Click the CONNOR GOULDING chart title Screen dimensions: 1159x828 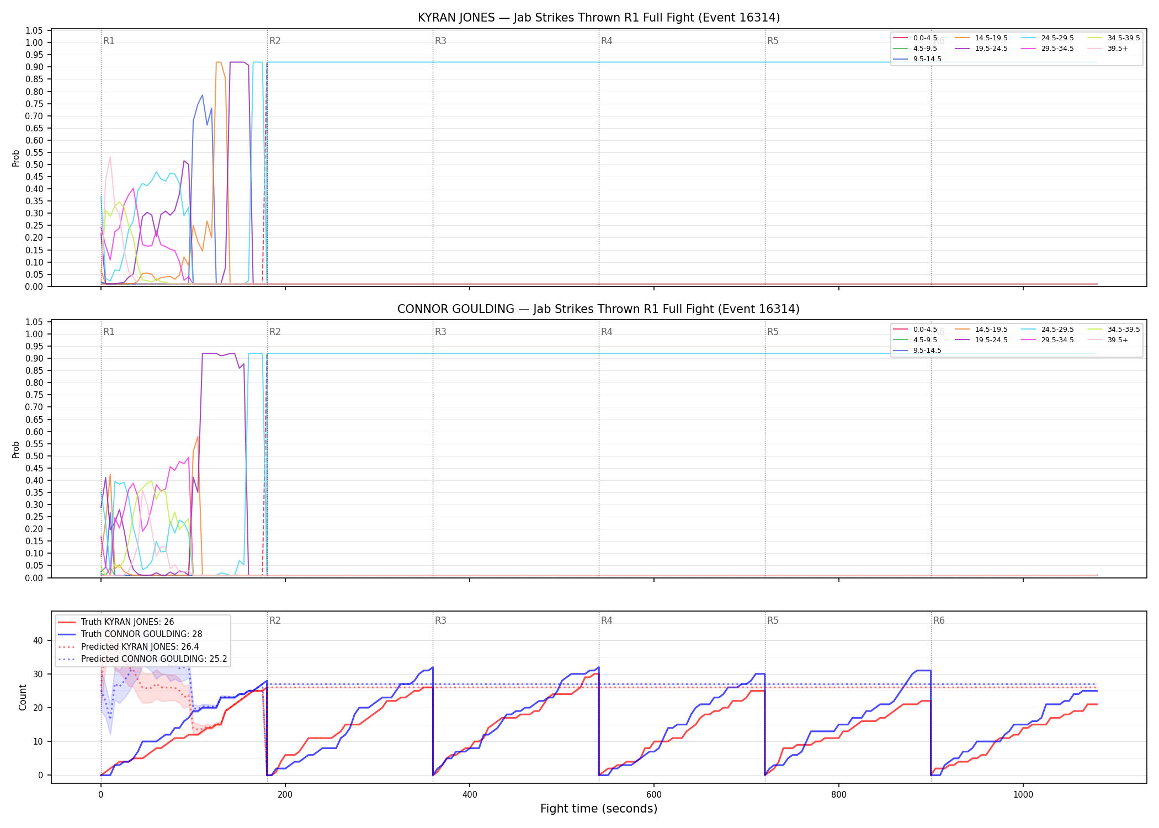599,309
